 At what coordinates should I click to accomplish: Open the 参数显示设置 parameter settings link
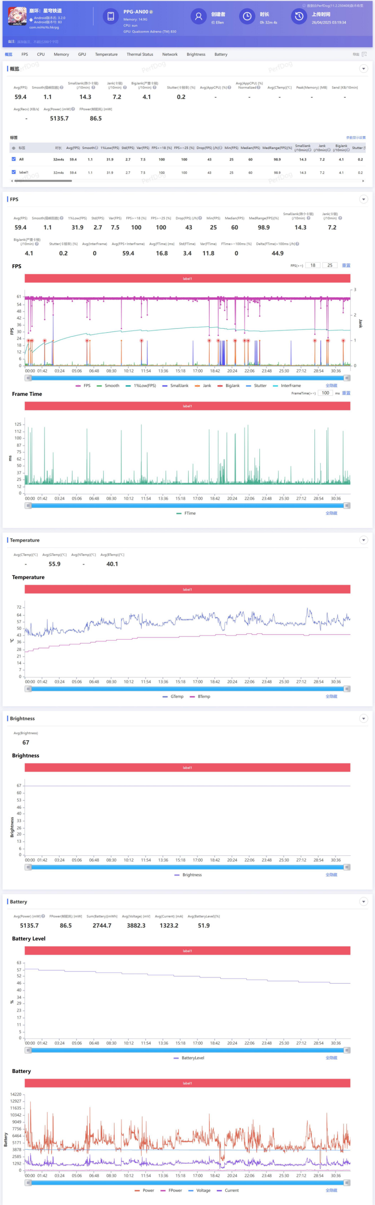356,138
